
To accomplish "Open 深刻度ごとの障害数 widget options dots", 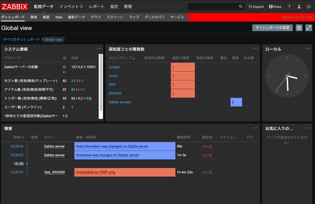I will pyautogui.click(x=256, y=49).
